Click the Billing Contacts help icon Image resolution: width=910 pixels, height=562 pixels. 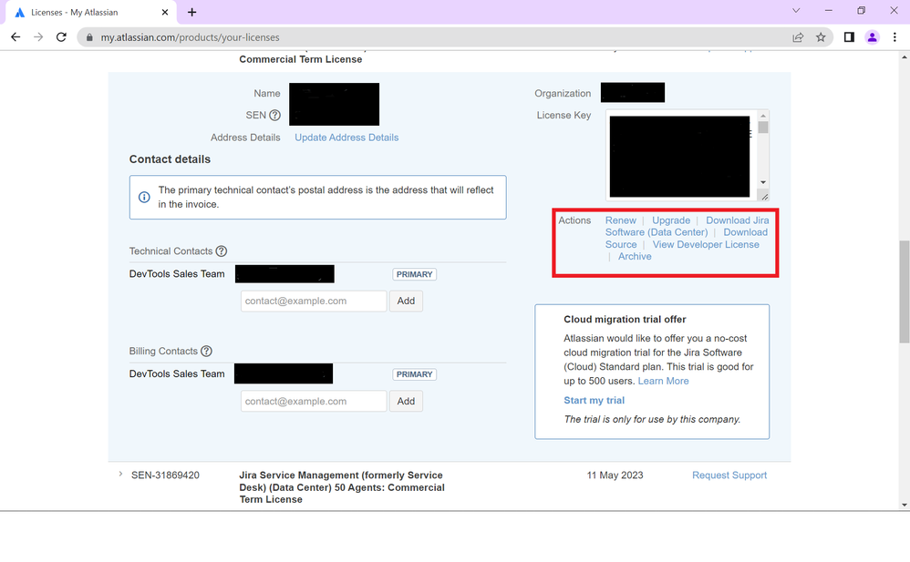[206, 352]
